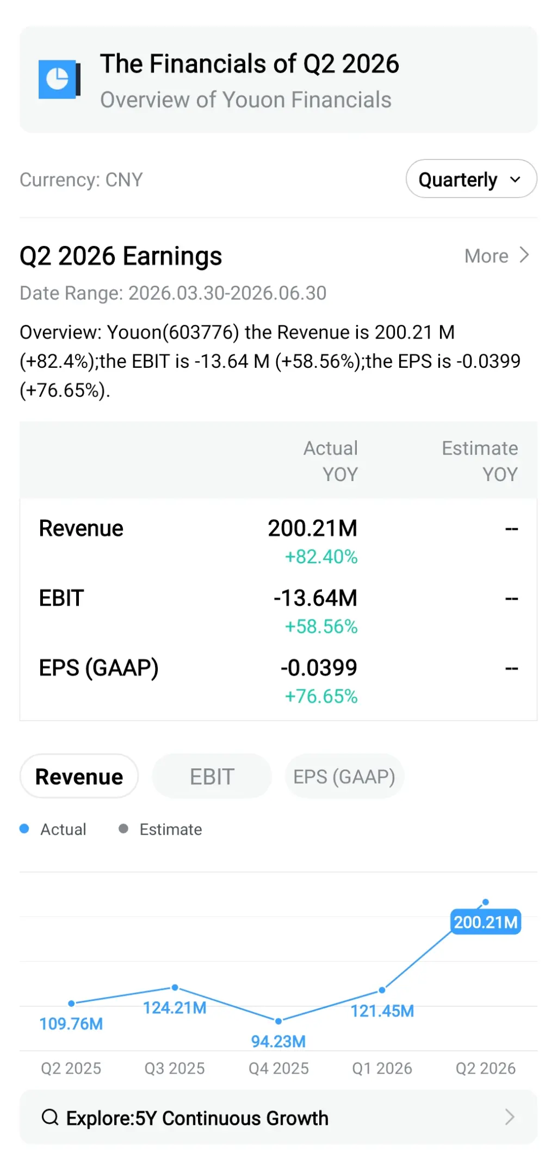Click the -13.64M EBIT actual value
This screenshot has width=557, height=1170.
click(315, 598)
